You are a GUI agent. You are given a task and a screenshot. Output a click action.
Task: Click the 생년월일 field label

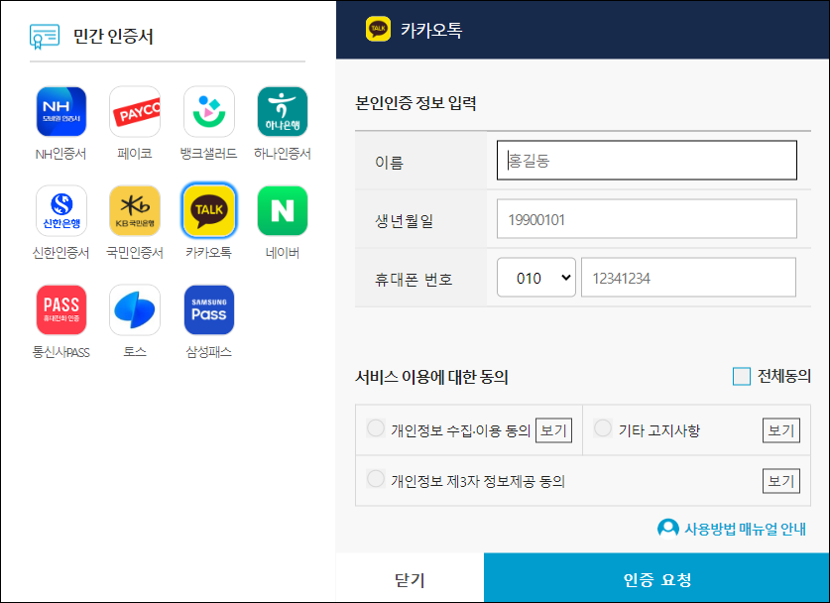point(404,221)
